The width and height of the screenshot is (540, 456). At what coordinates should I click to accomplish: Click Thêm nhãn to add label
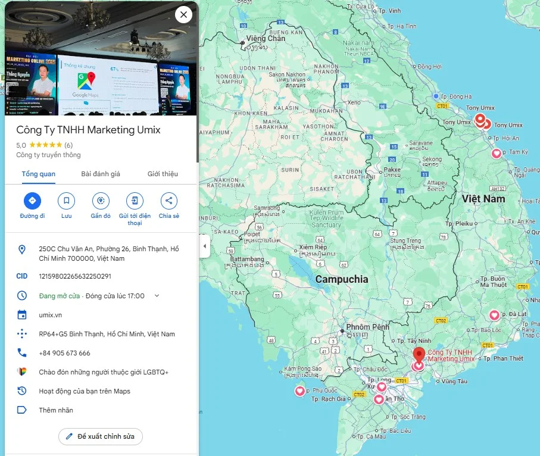point(56,410)
